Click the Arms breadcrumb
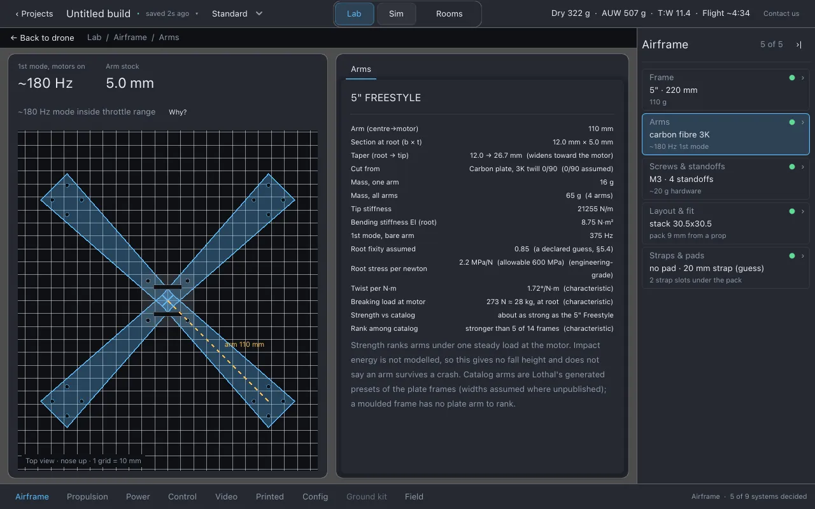Screen dimensions: 815x509 coord(169,38)
